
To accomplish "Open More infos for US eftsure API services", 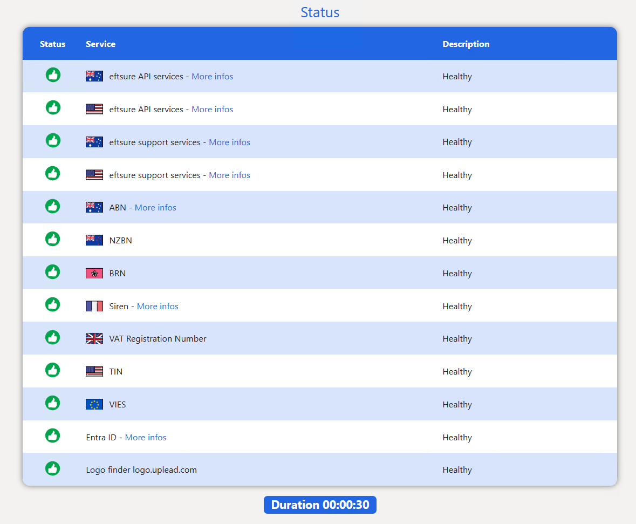I will 212,109.
